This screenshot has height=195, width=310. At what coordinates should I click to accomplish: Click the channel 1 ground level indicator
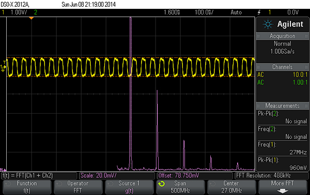(3, 67)
